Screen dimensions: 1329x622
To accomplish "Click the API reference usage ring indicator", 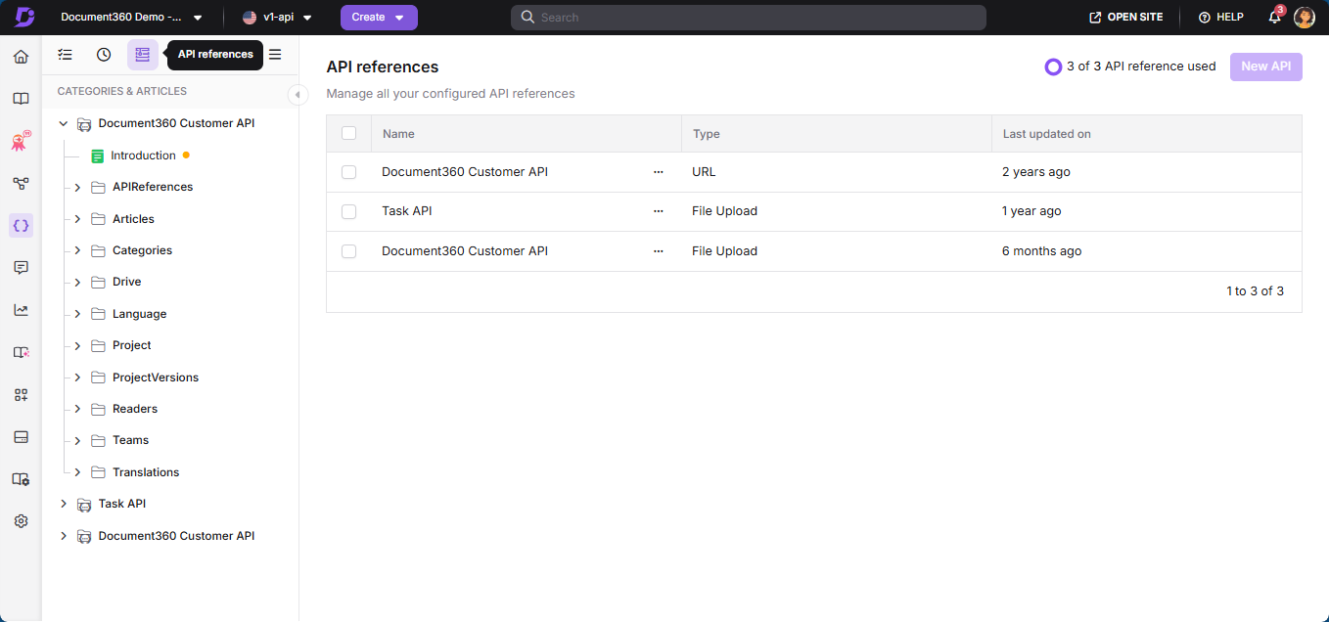I will point(1053,67).
